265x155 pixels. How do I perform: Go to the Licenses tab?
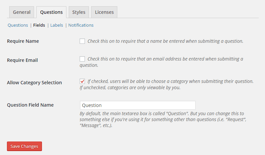[x=104, y=12]
